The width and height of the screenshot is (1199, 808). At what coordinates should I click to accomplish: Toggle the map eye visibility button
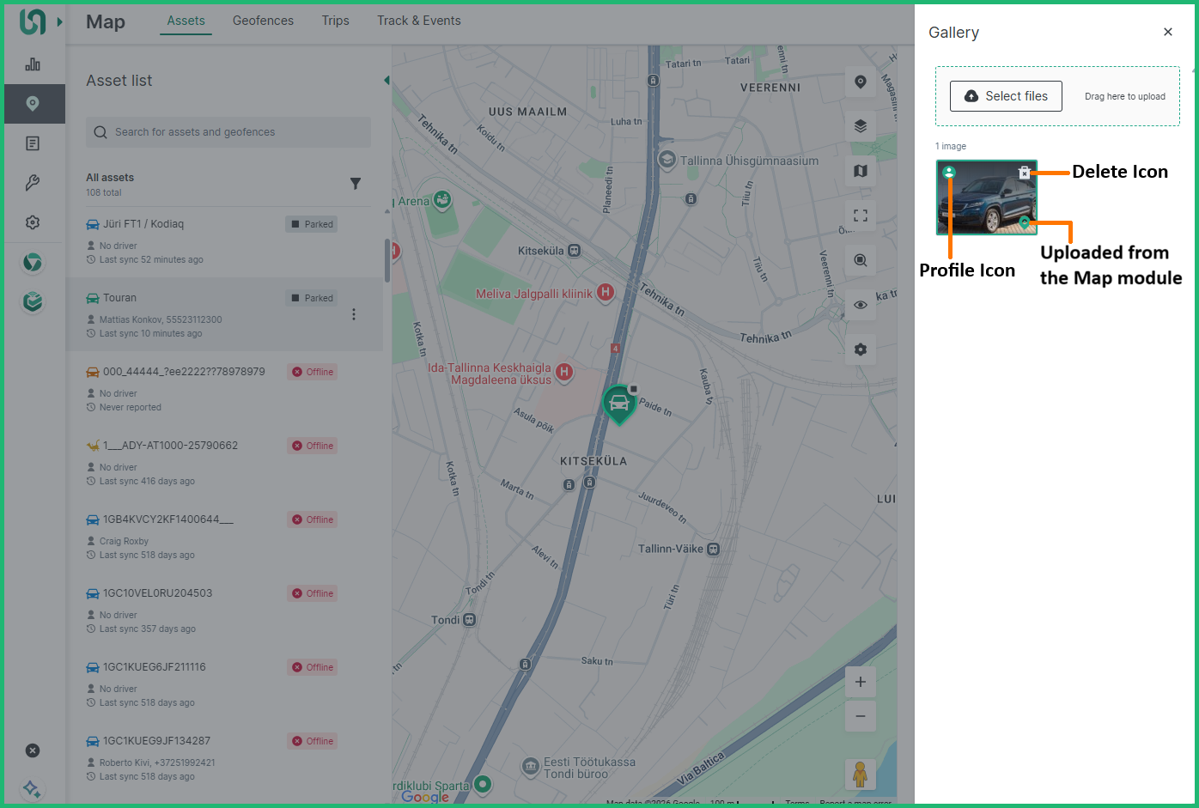point(860,305)
